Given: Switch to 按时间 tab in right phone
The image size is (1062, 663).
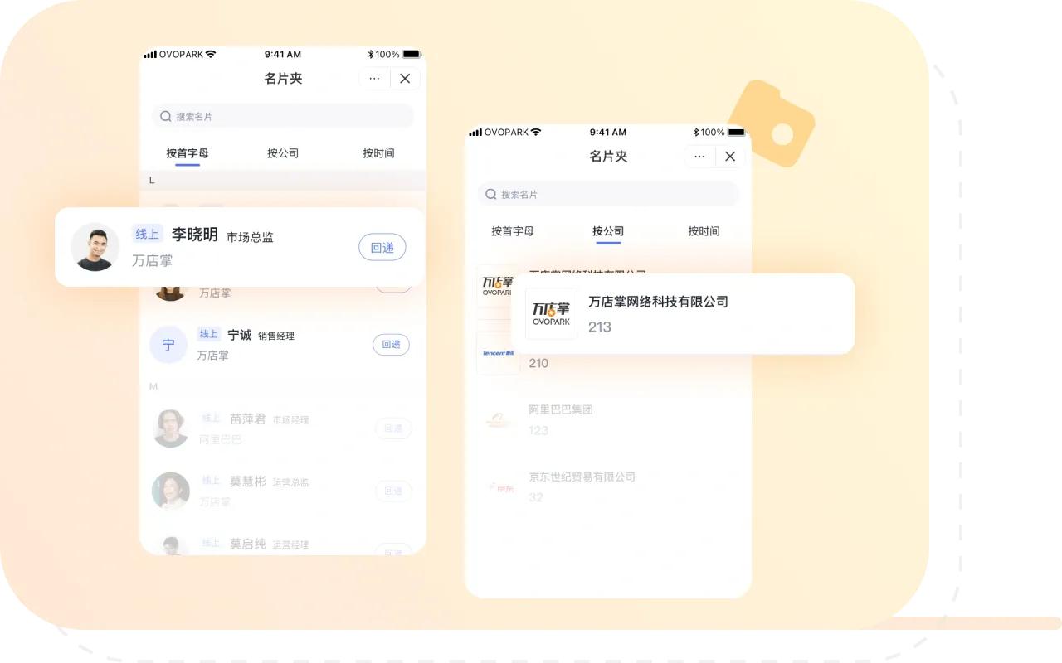Looking at the screenshot, I should (x=704, y=231).
